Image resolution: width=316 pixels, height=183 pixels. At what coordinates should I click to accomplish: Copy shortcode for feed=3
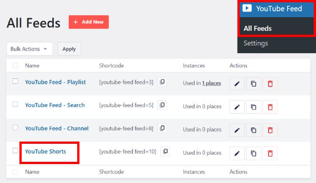pyautogui.click(x=162, y=82)
